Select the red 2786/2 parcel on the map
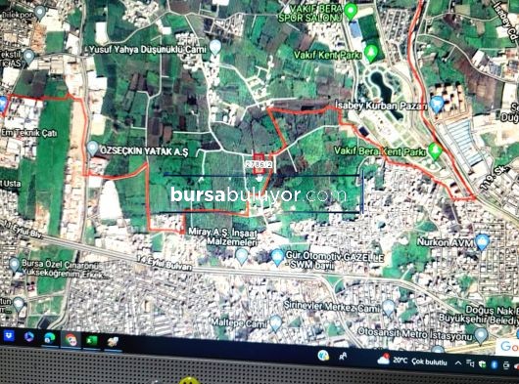519x384 pixels. 259,164
